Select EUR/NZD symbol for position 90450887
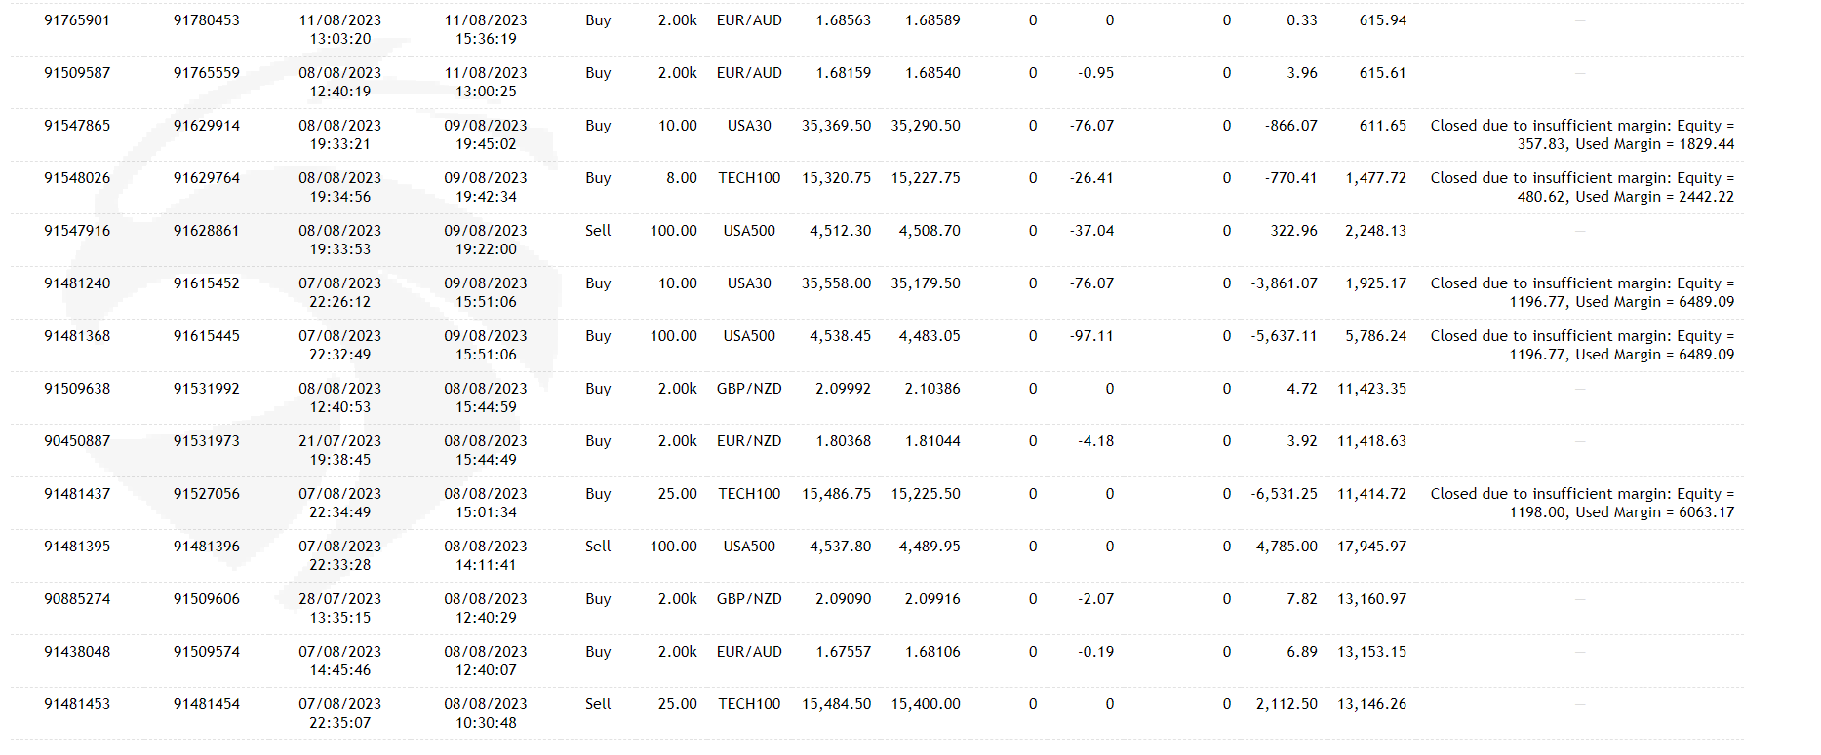Viewport: 1821px width, 755px height. pos(749,441)
